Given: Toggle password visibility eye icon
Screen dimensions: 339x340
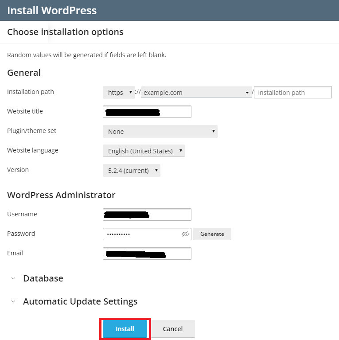Looking at the screenshot, I should tap(185, 234).
